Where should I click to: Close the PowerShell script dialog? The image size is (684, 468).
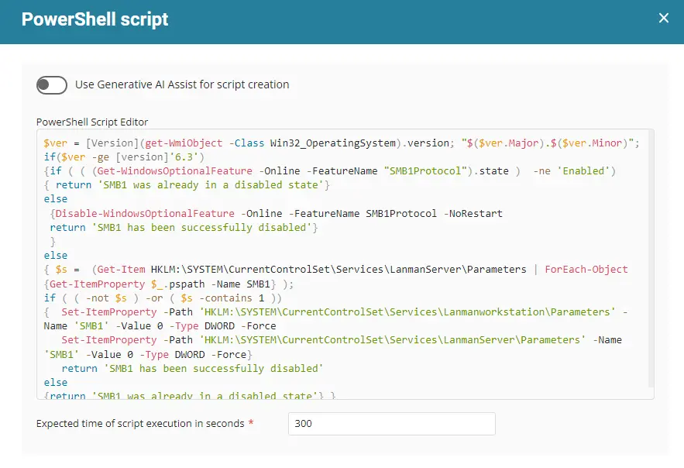coord(664,18)
